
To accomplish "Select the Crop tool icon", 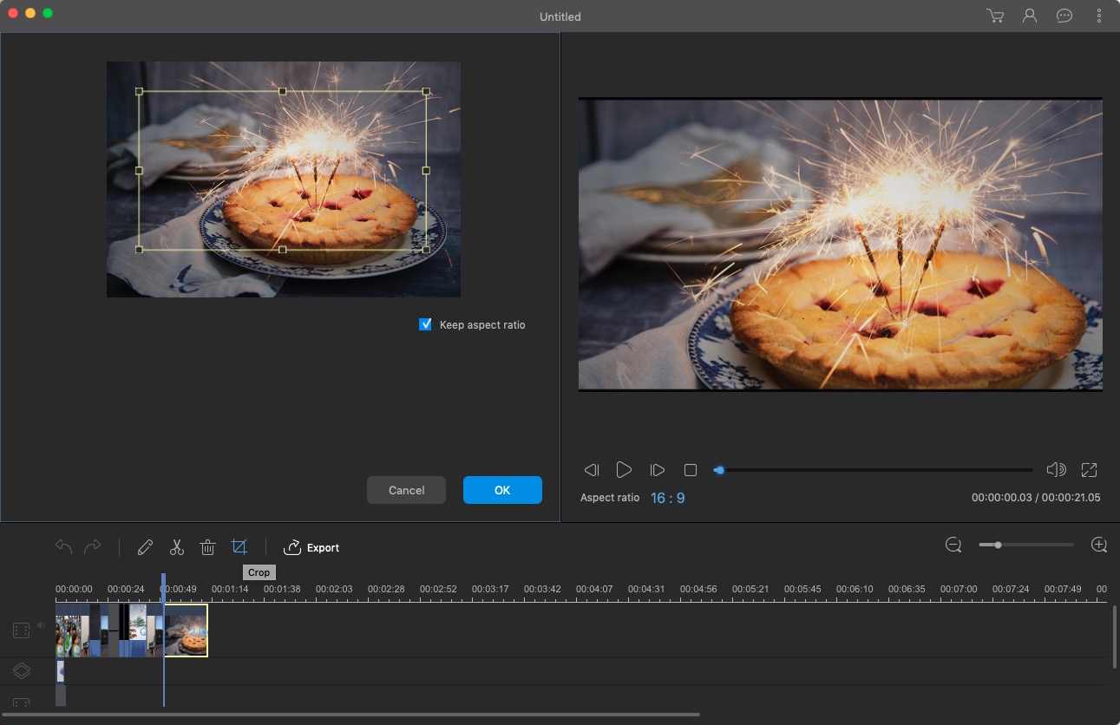I will click(x=239, y=546).
